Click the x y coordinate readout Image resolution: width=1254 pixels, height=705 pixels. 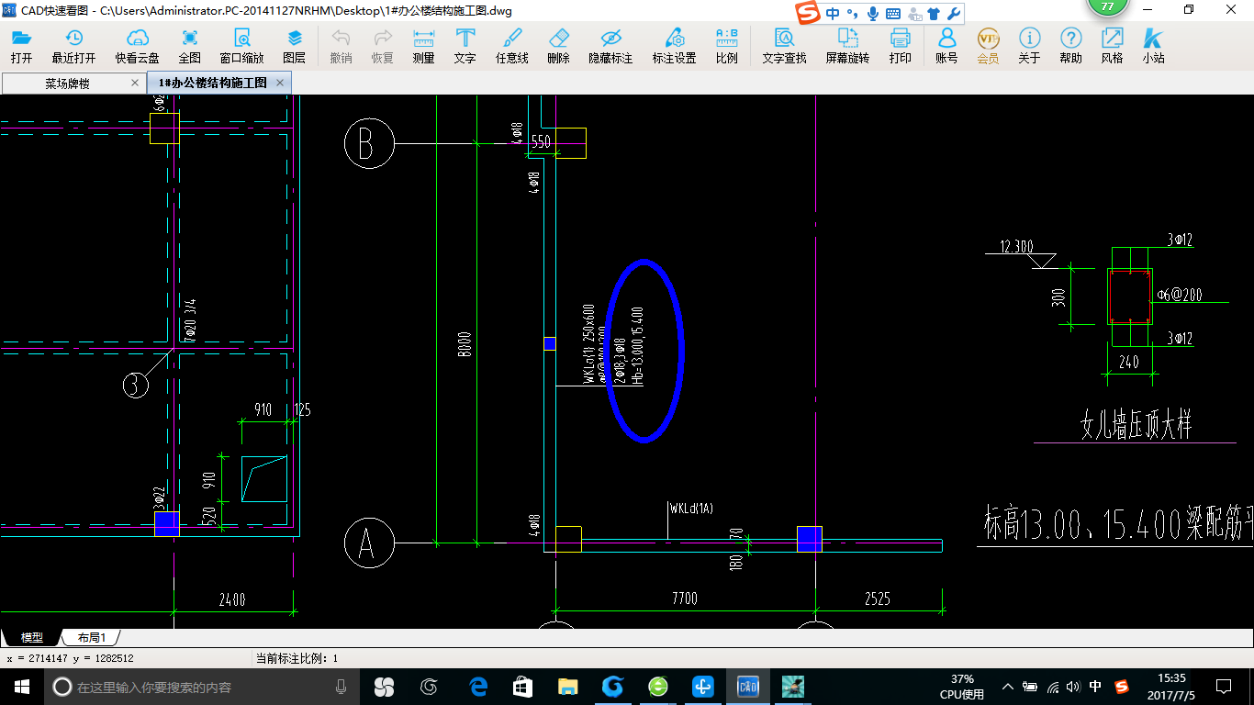70,658
